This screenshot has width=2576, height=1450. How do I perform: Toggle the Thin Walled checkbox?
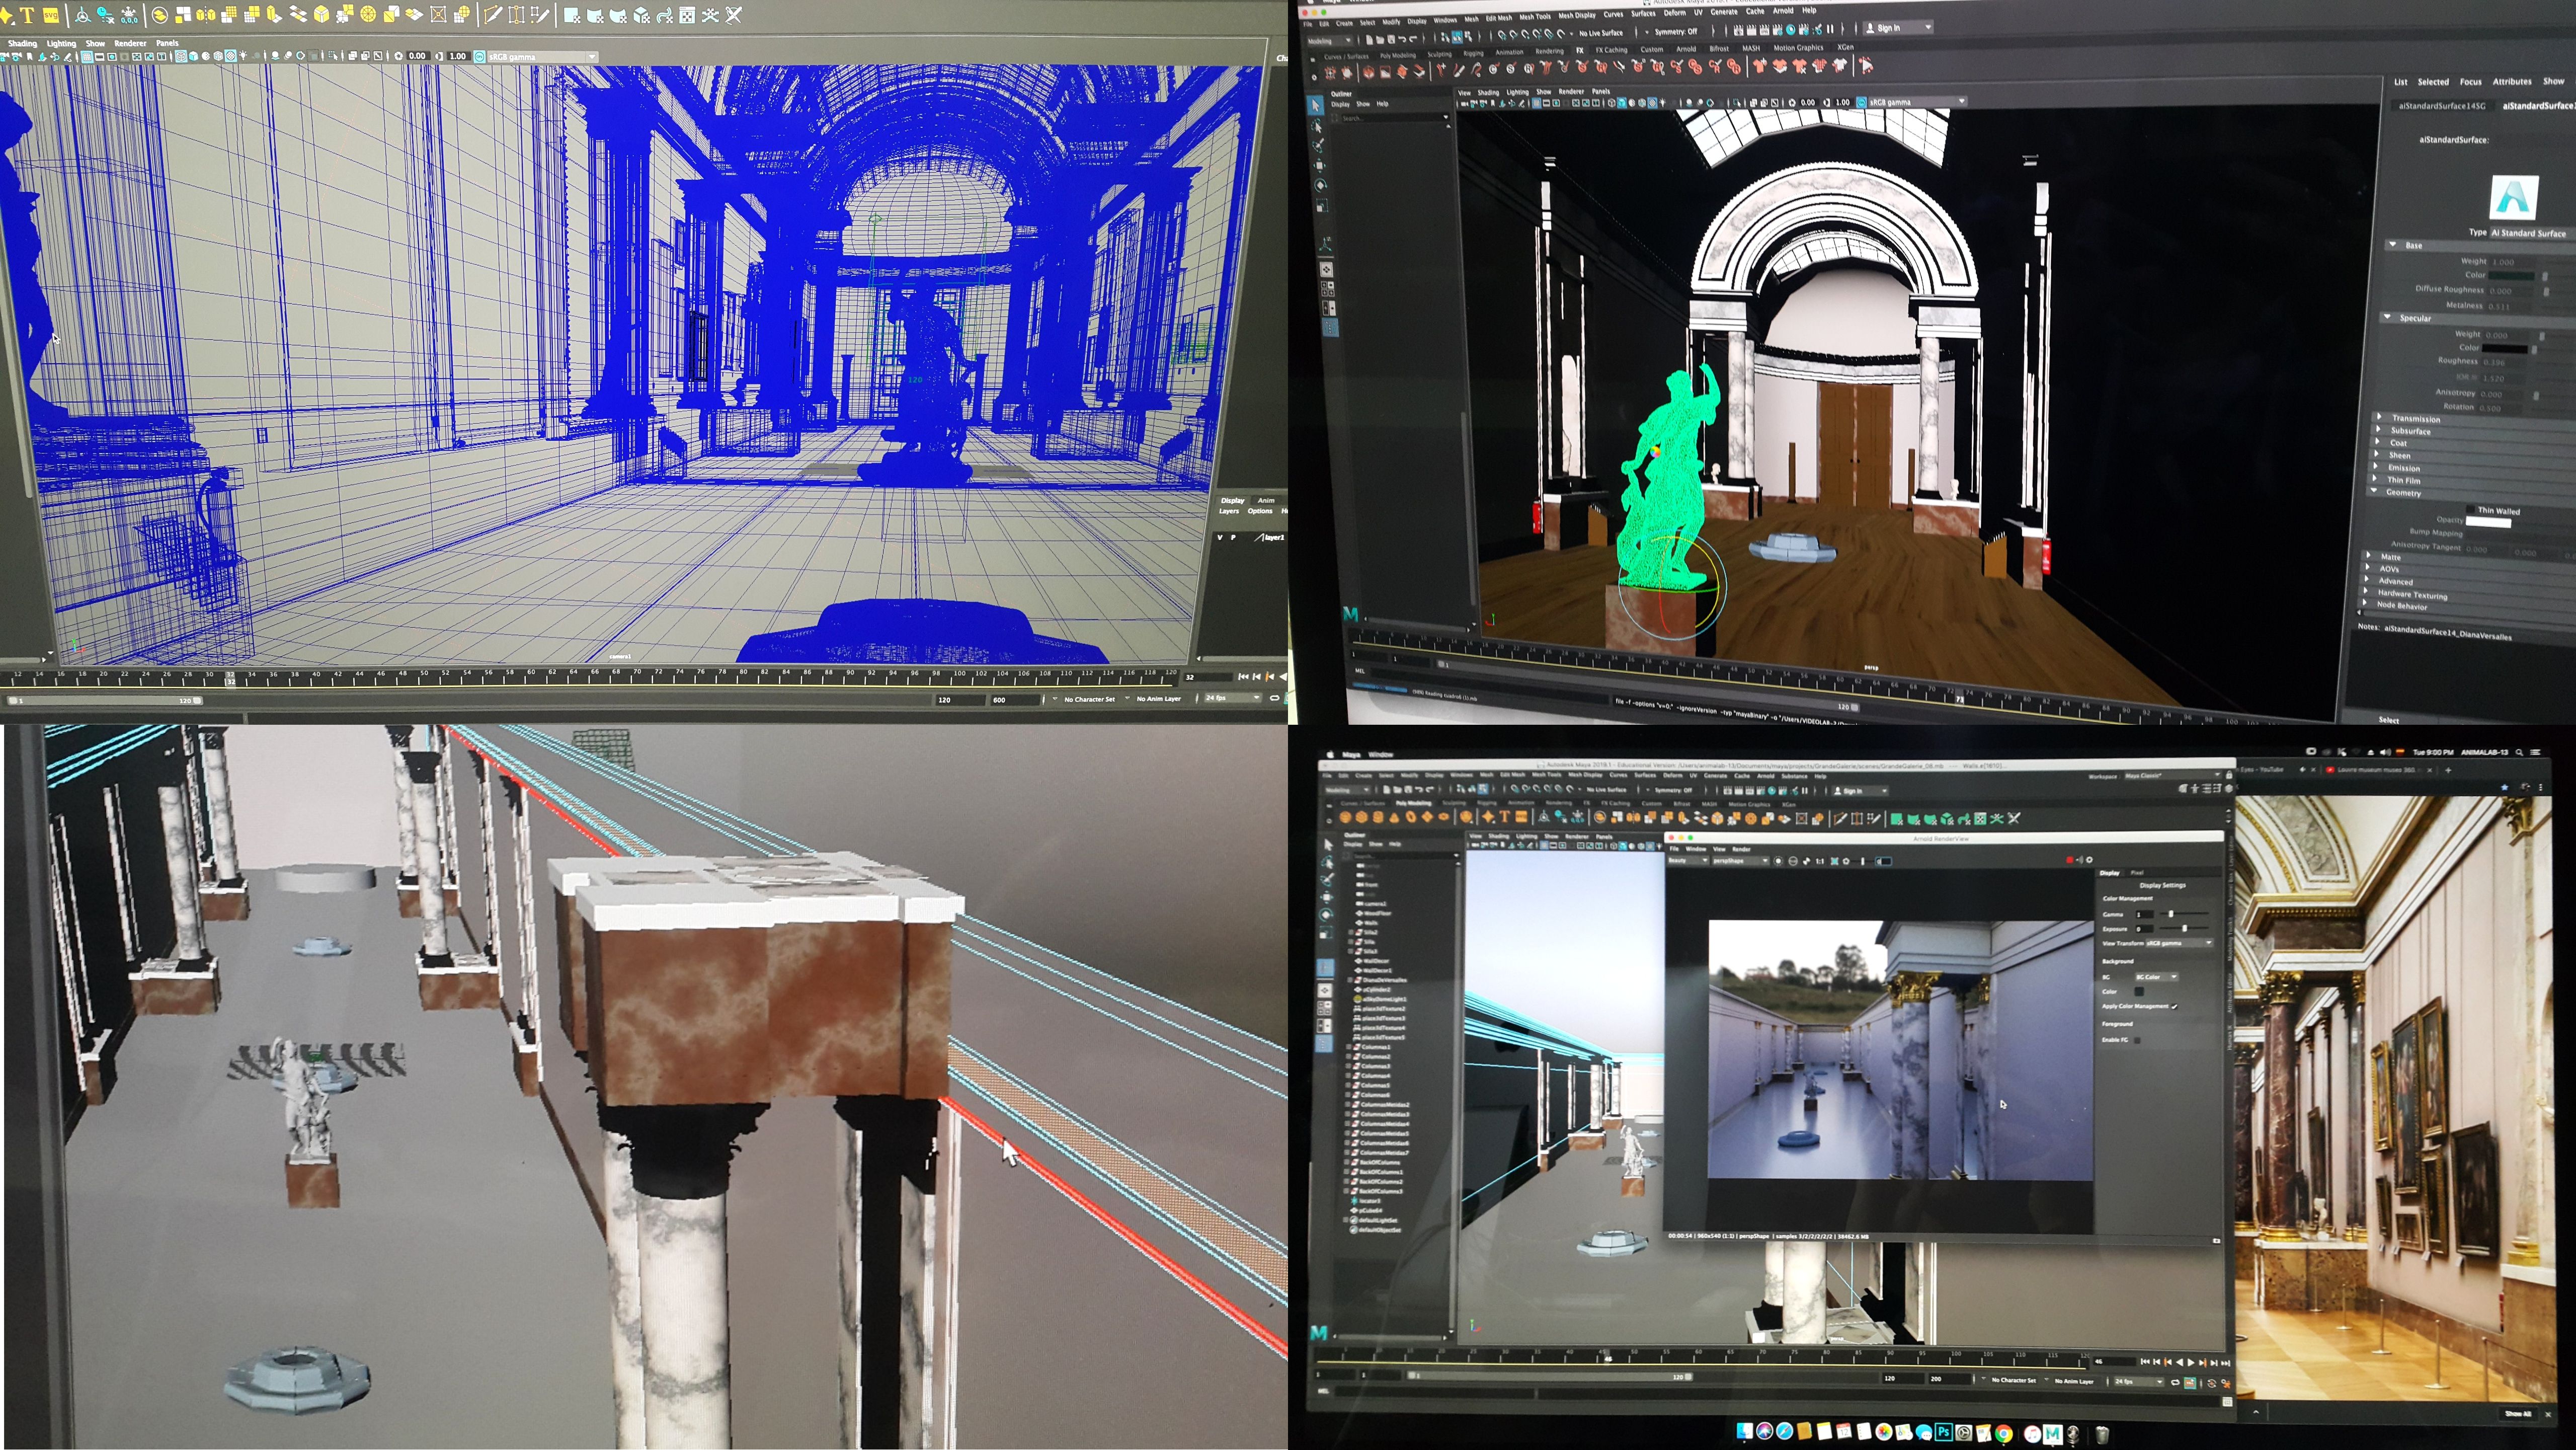coord(2470,509)
